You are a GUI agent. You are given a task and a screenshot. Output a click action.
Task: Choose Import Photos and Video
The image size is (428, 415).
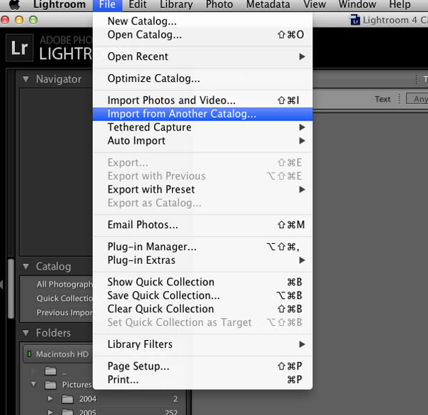(203, 101)
